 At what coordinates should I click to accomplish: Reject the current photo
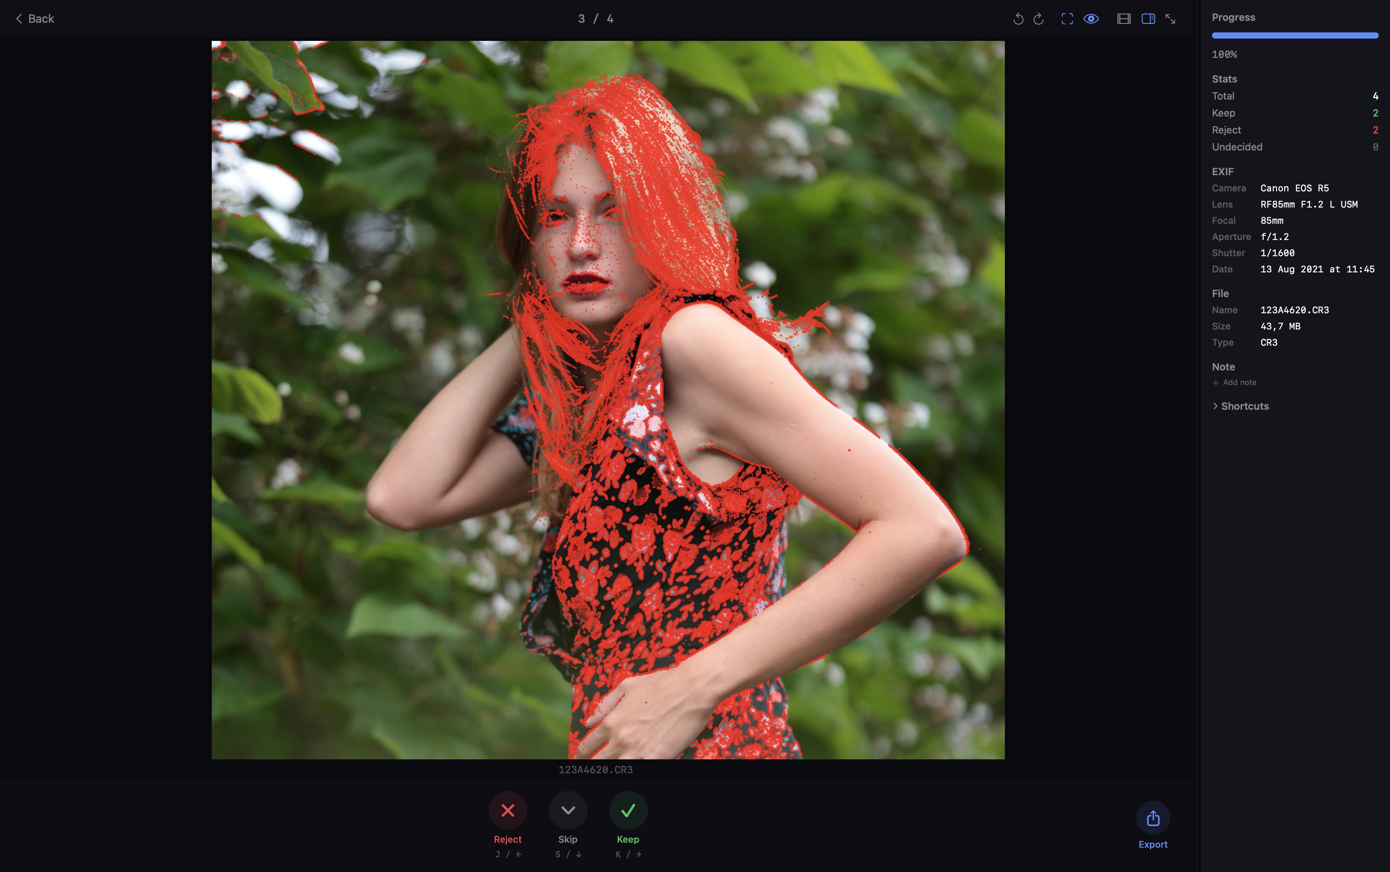click(x=507, y=810)
